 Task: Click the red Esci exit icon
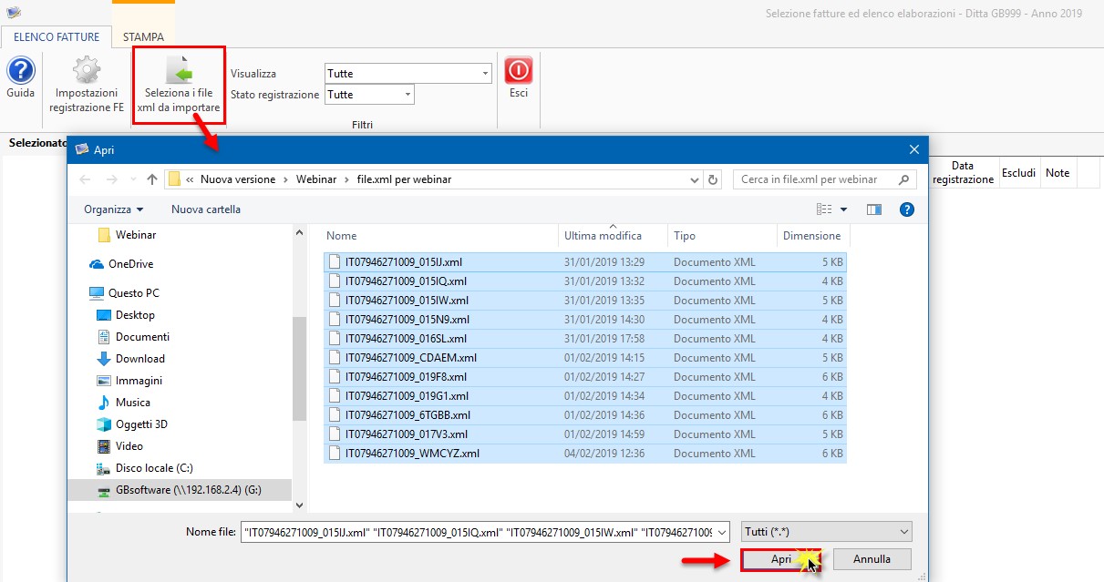click(x=519, y=70)
